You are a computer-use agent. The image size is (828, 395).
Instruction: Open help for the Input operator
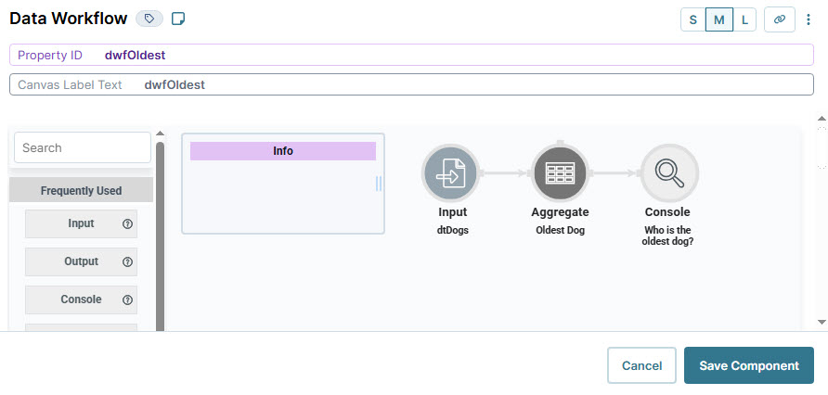pyautogui.click(x=127, y=224)
